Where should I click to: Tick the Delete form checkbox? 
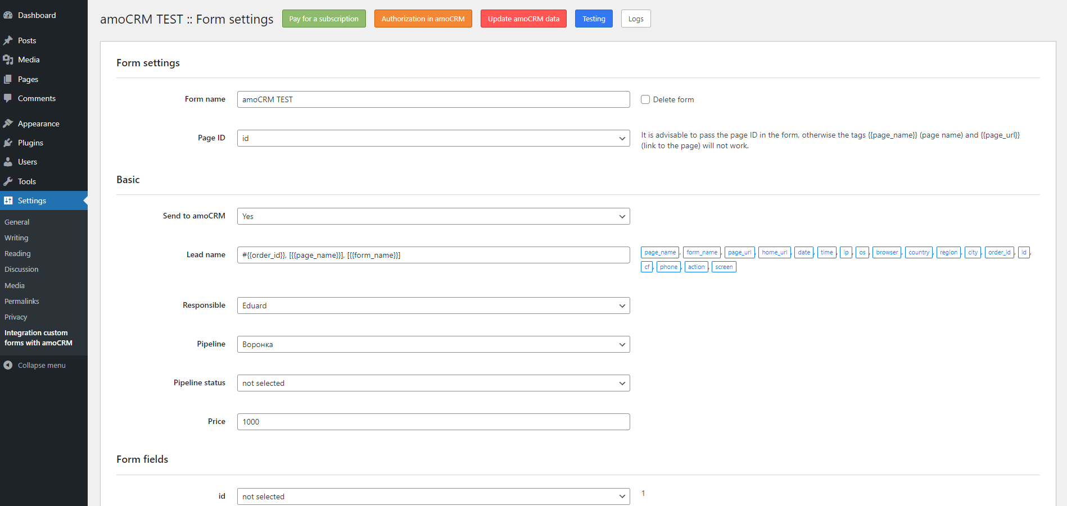(645, 99)
